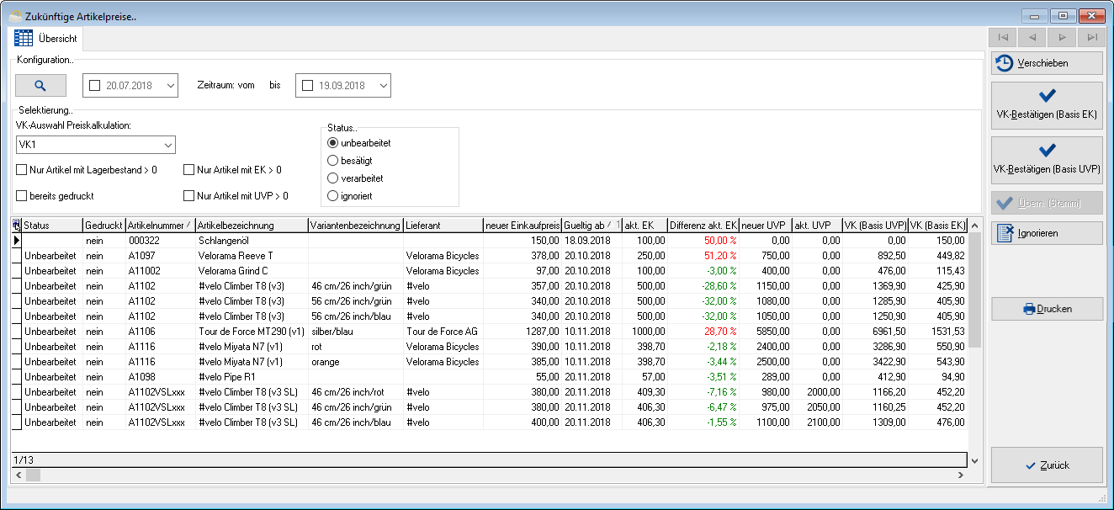Click the current-row indicator arrow
The width and height of the screenshot is (1114, 510).
tap(16, 241)
